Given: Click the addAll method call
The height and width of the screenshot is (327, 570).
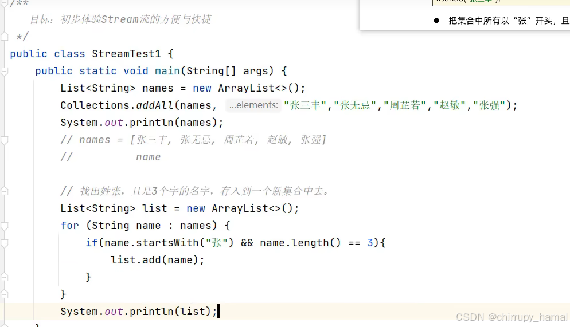Looking at the screenshot, I should click(x=155, y=105).
